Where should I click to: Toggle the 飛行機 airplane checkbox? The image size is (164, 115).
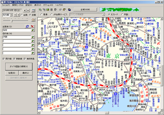[x=4, y=59]
